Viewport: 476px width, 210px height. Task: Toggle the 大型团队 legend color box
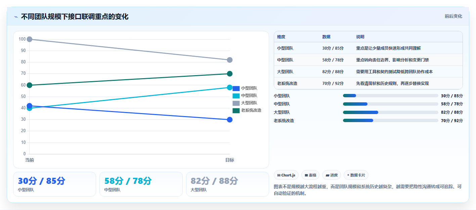tap(236, 103)
